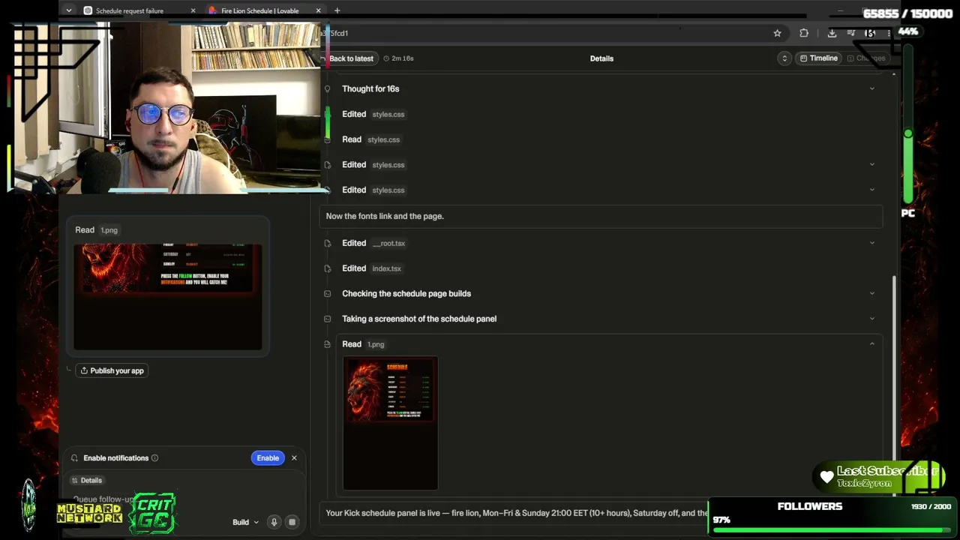Open the browser Downloads icon
Viewport: 960px width, 540px height.
[832, 33]
